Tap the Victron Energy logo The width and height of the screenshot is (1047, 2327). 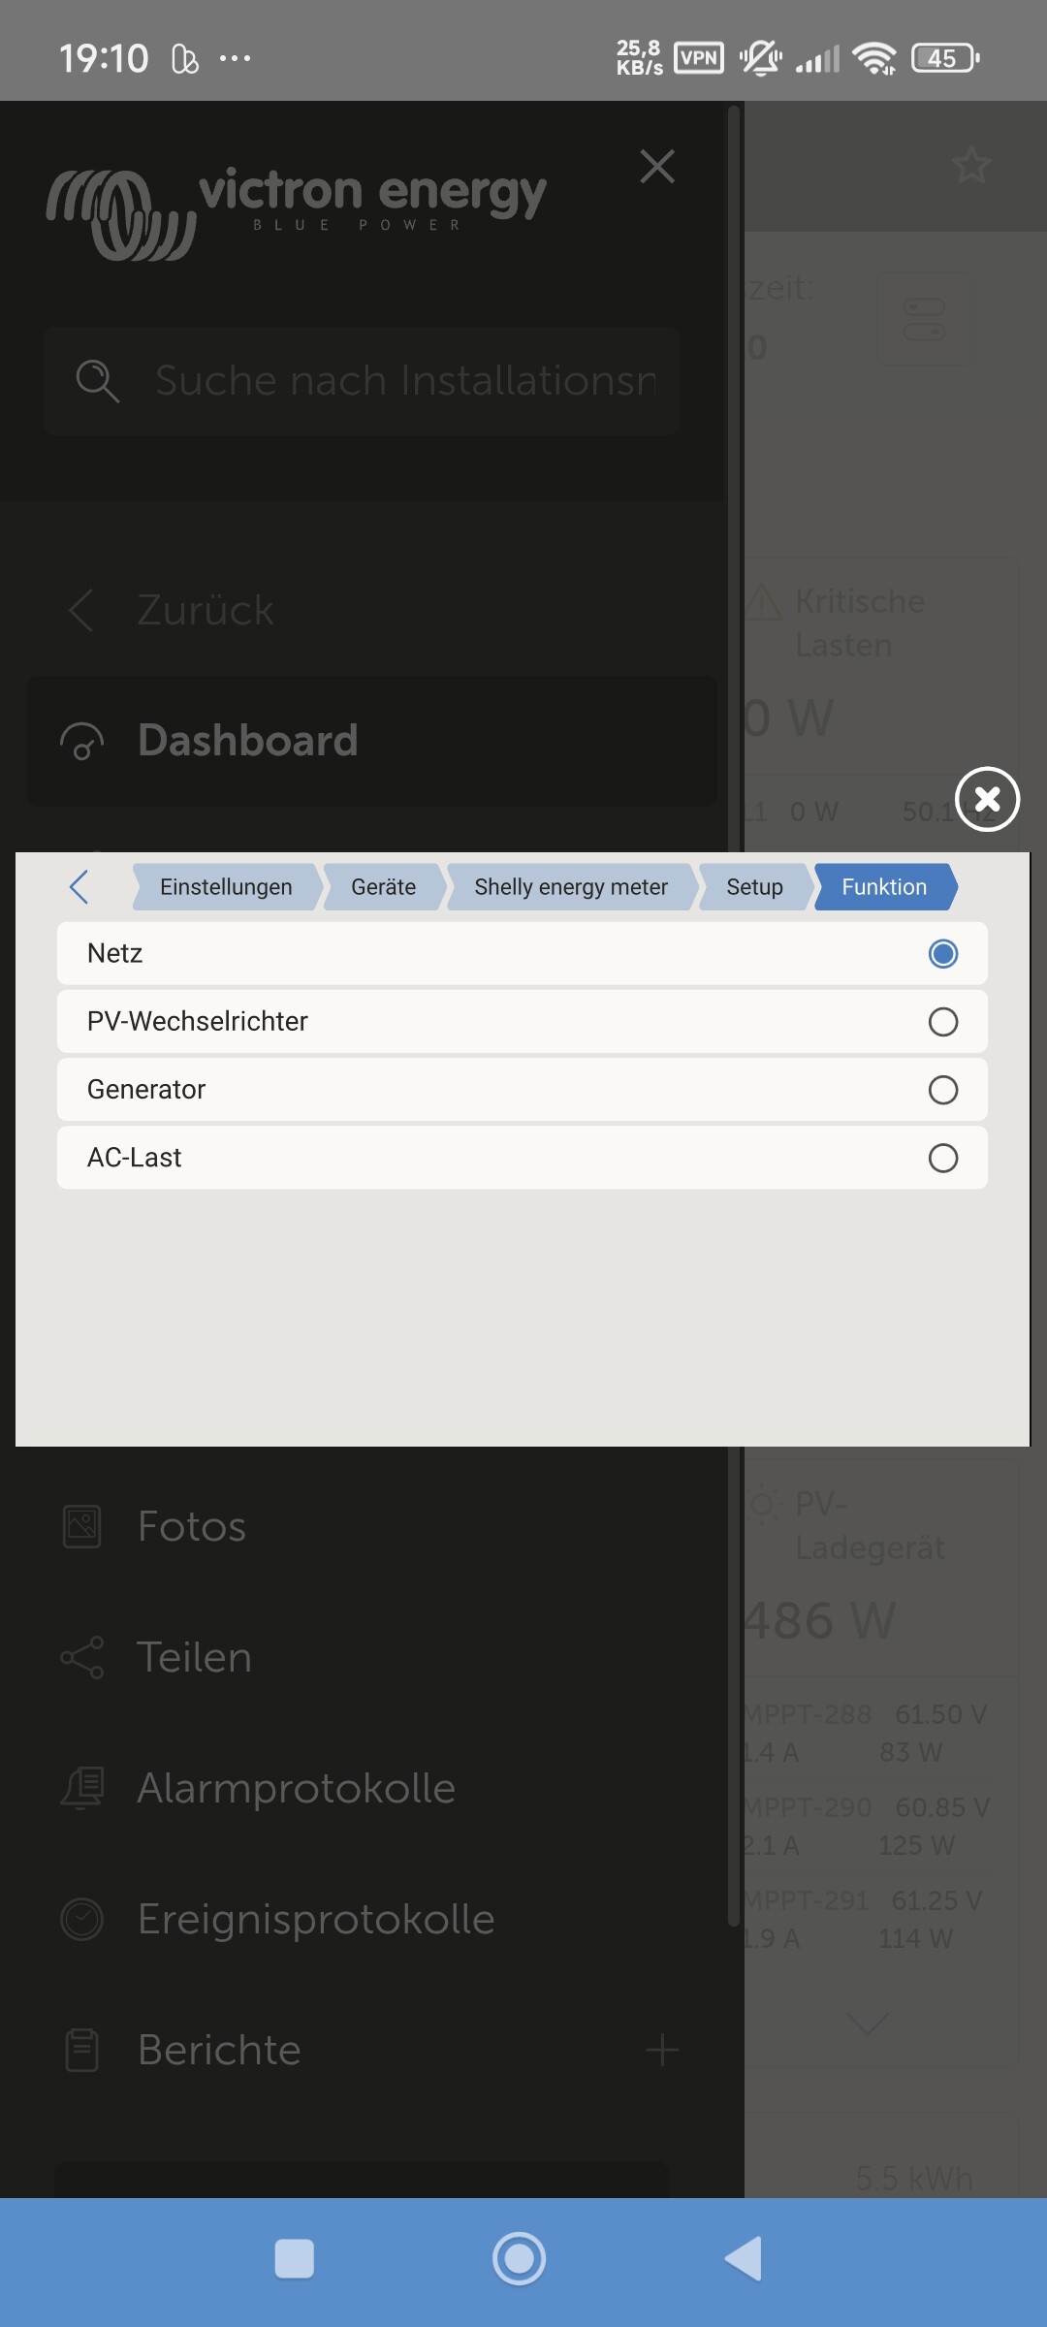[297, 213]
